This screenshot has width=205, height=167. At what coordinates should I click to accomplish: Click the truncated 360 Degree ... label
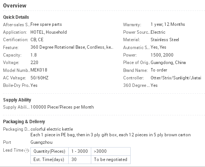[136, 85]
